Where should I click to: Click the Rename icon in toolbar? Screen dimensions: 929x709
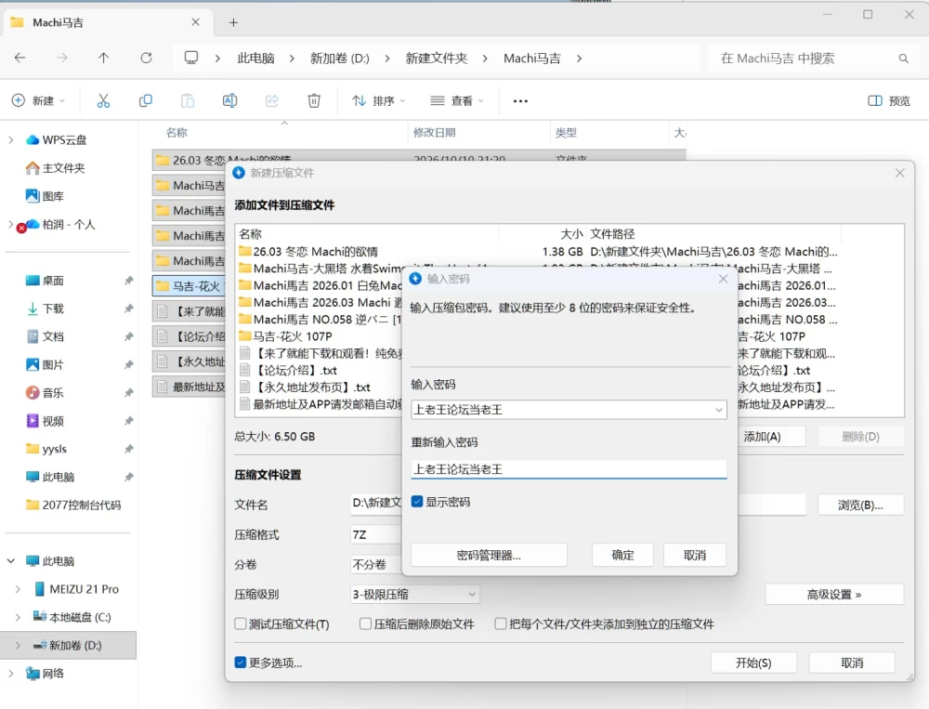[x=229, y=100]
